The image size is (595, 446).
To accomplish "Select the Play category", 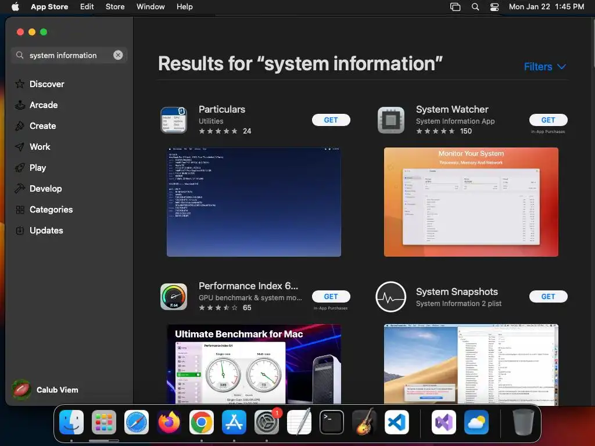I will 30,167.
